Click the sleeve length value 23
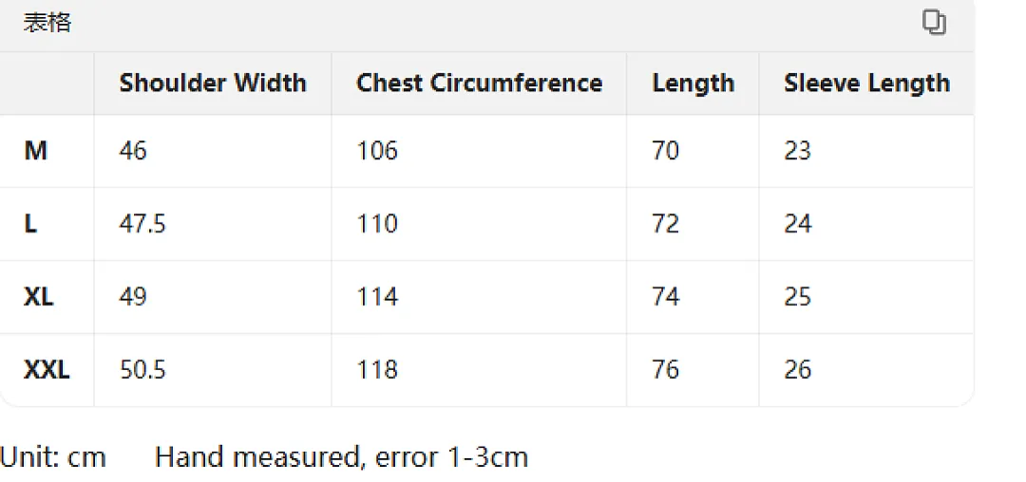The image size is (1026, 482). pyautogui.click(x=798, y=151)
